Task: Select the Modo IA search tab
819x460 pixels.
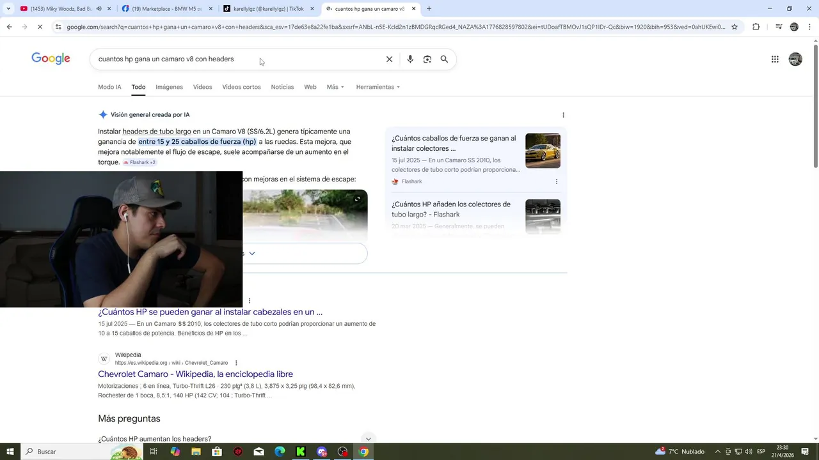Action: 109,87
